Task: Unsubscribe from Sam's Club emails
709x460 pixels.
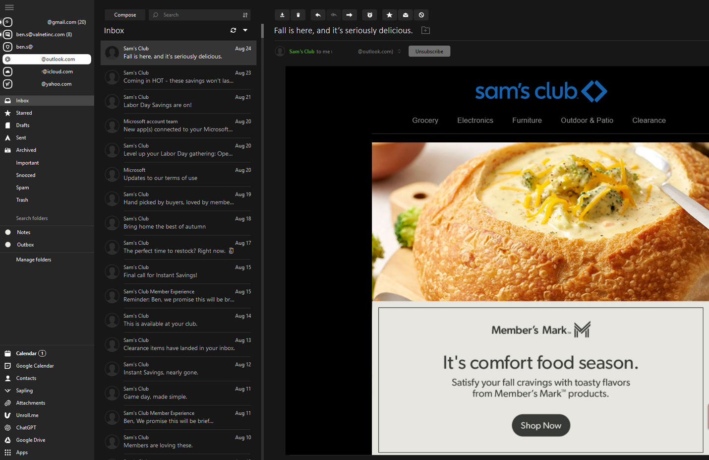Action: tap(429, 51)
